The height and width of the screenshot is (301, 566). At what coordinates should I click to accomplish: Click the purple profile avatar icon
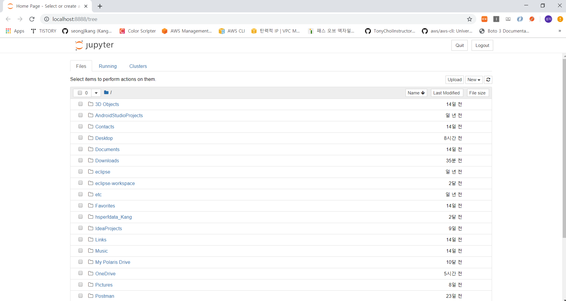pyautogui.click(x=548, y=19)
